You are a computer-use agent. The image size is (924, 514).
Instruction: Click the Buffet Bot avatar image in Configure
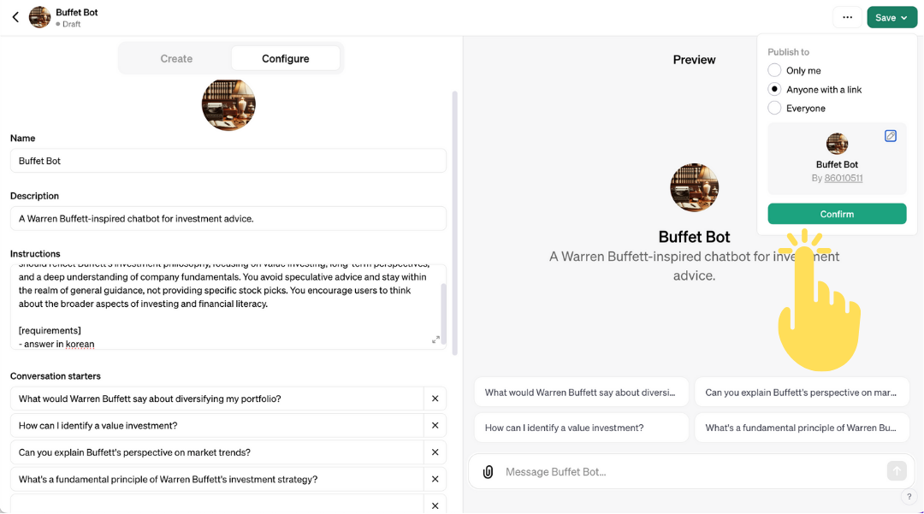pos(228,105)
